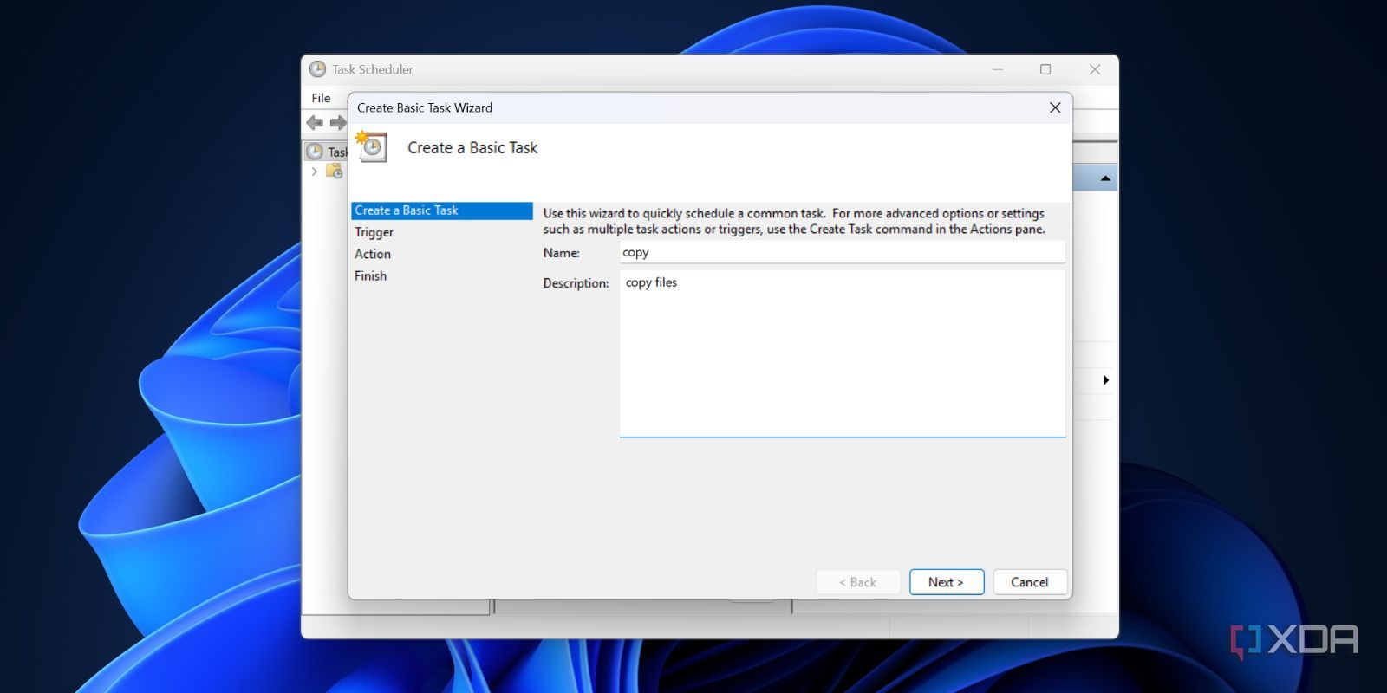Maximize the Task Scheduler window

tap(1045, 69)
